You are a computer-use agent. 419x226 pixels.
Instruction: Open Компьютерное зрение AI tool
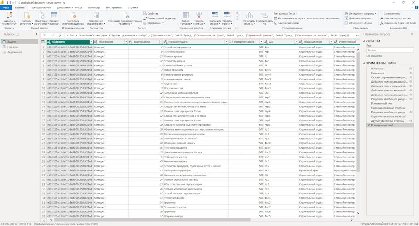coord(396,18)
